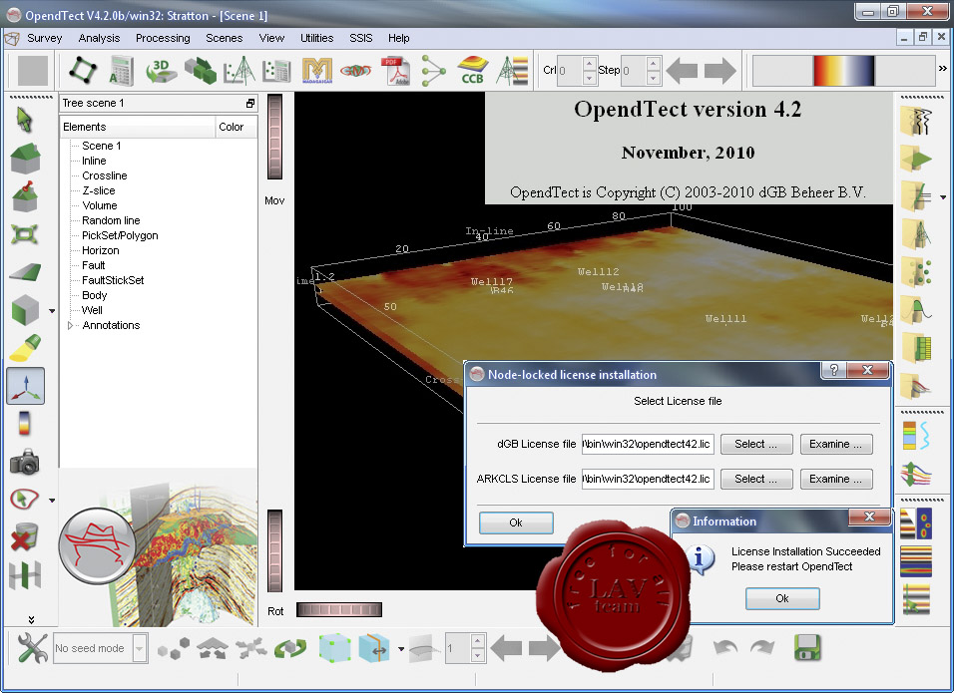Image resolution: width=954 pixels, height=693 pixels.
Task: Click the well derrick layers icon
Action: [512, 70]
